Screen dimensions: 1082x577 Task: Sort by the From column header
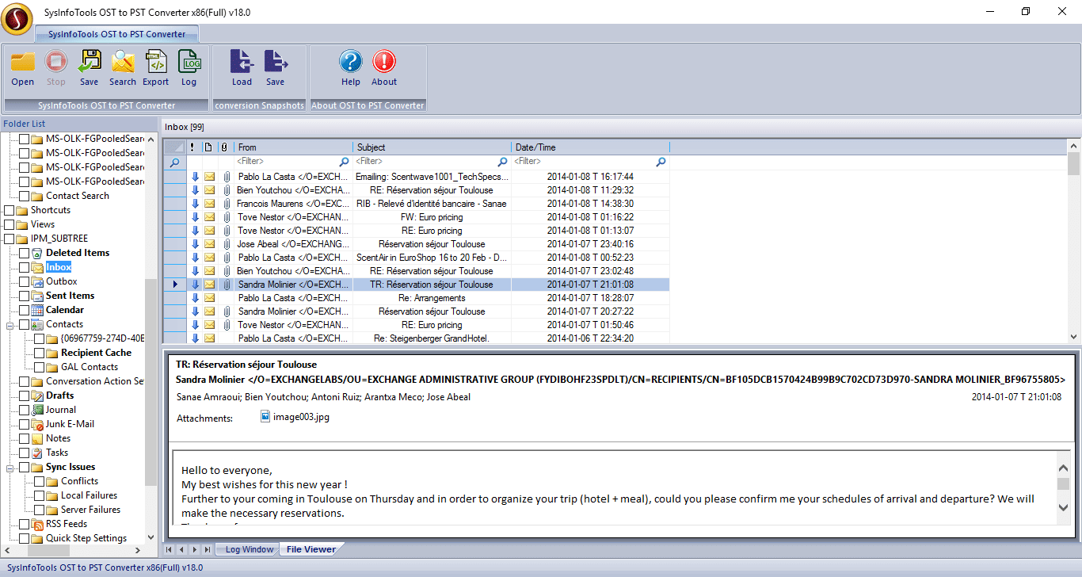coord(294,147)
